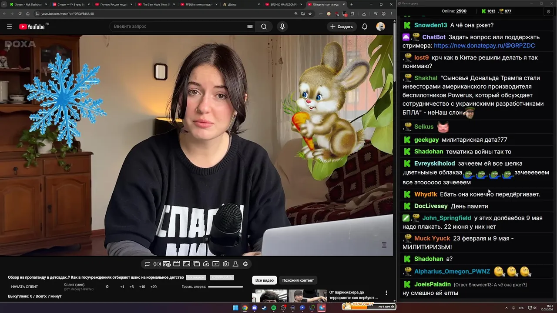
Task: Go to the YouTube home logo
Action: (32, 27)
